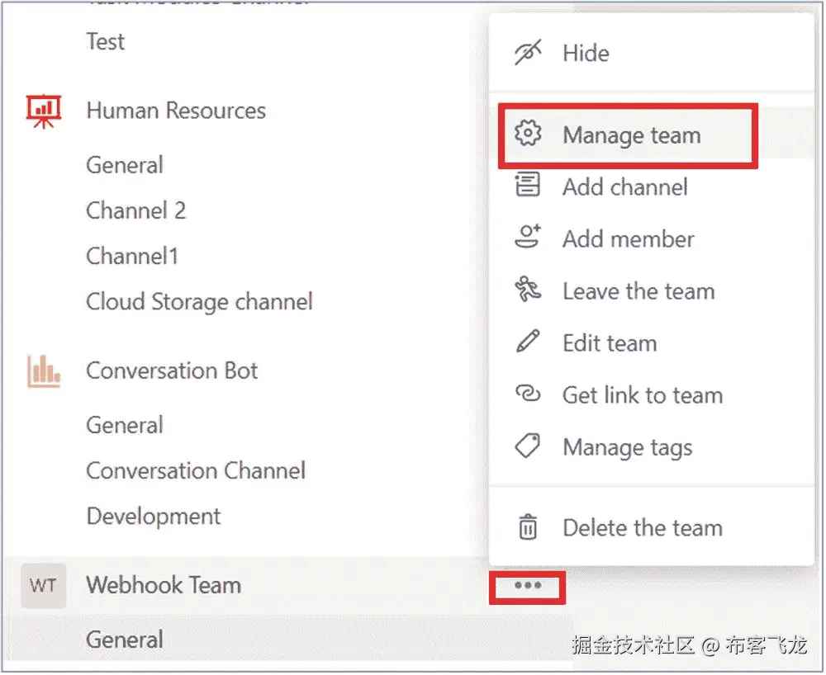826x675 pixels.
Task: Select the Human Resources team avatar
Action: click(43, 111)
